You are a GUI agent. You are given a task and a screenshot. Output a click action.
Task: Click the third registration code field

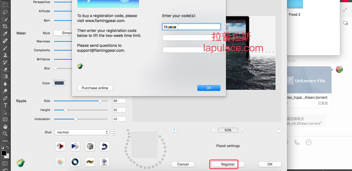191,50
